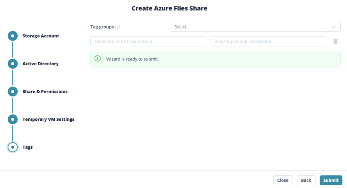Click the trash icon to delete tag row

pos(335,42)
